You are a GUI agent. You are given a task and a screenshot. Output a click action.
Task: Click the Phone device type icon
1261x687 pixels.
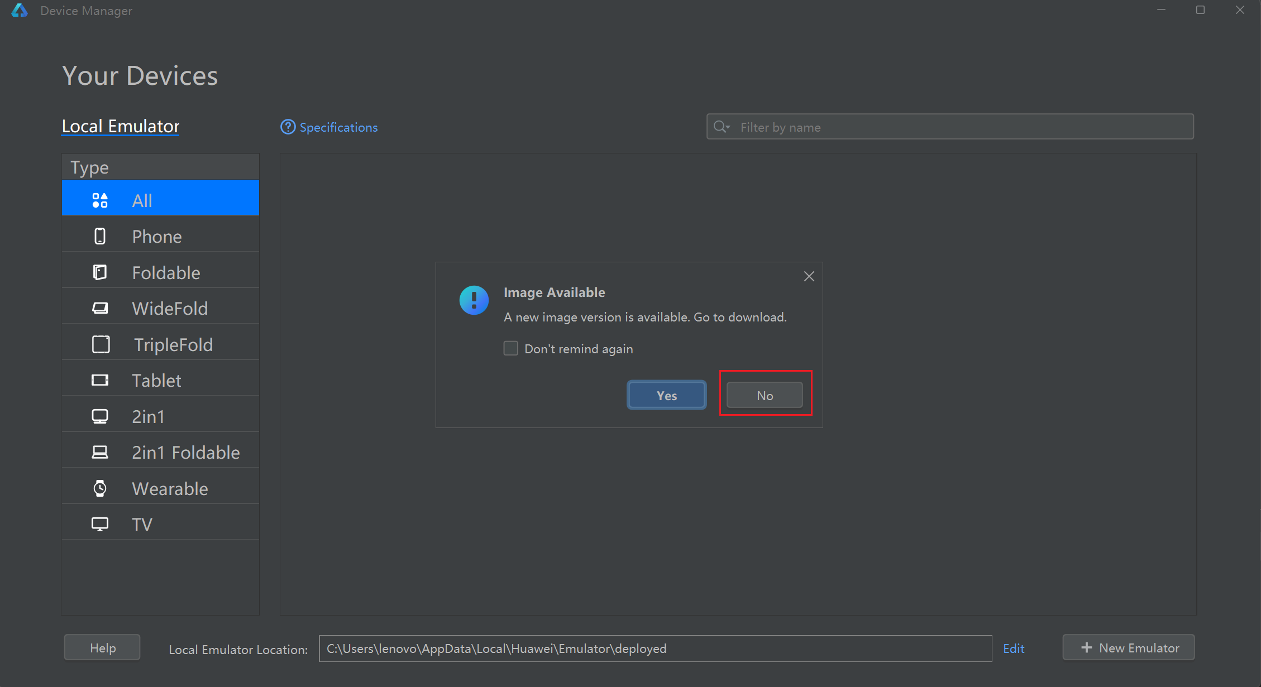click(x=100, y=237)
